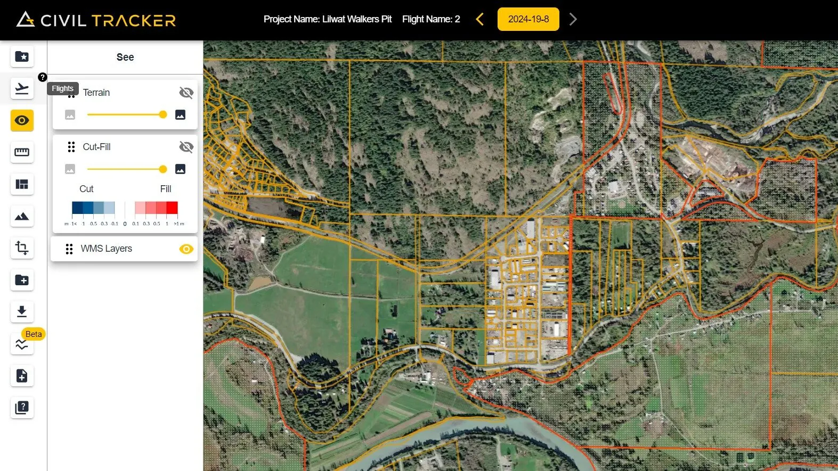Open the Beta line-trend tool

pos(22,344)
